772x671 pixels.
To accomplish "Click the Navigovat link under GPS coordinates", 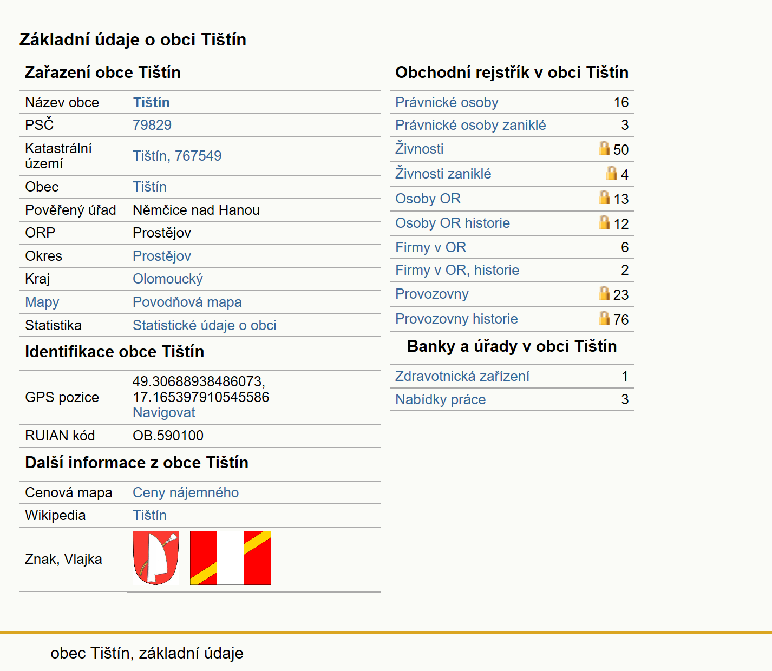I will (164, 412).
